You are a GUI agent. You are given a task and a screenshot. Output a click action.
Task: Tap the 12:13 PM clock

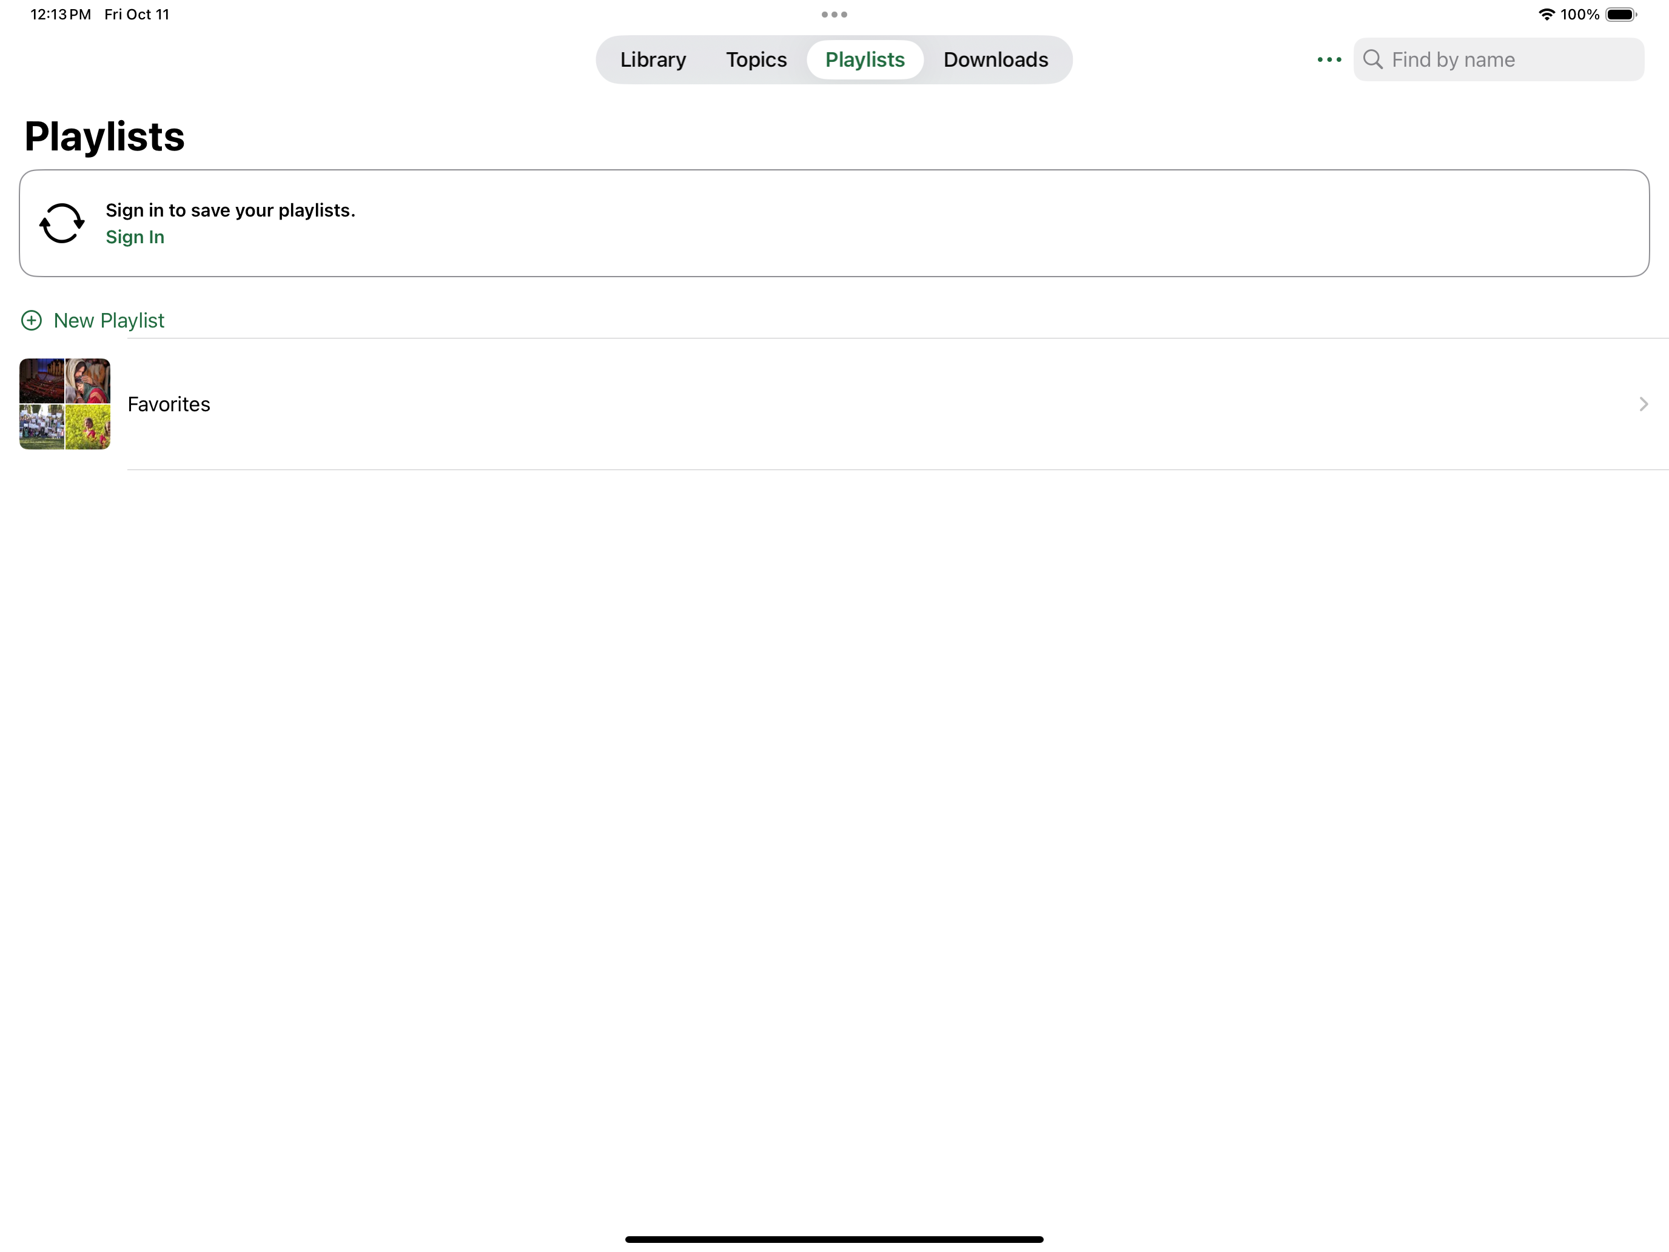61,15
